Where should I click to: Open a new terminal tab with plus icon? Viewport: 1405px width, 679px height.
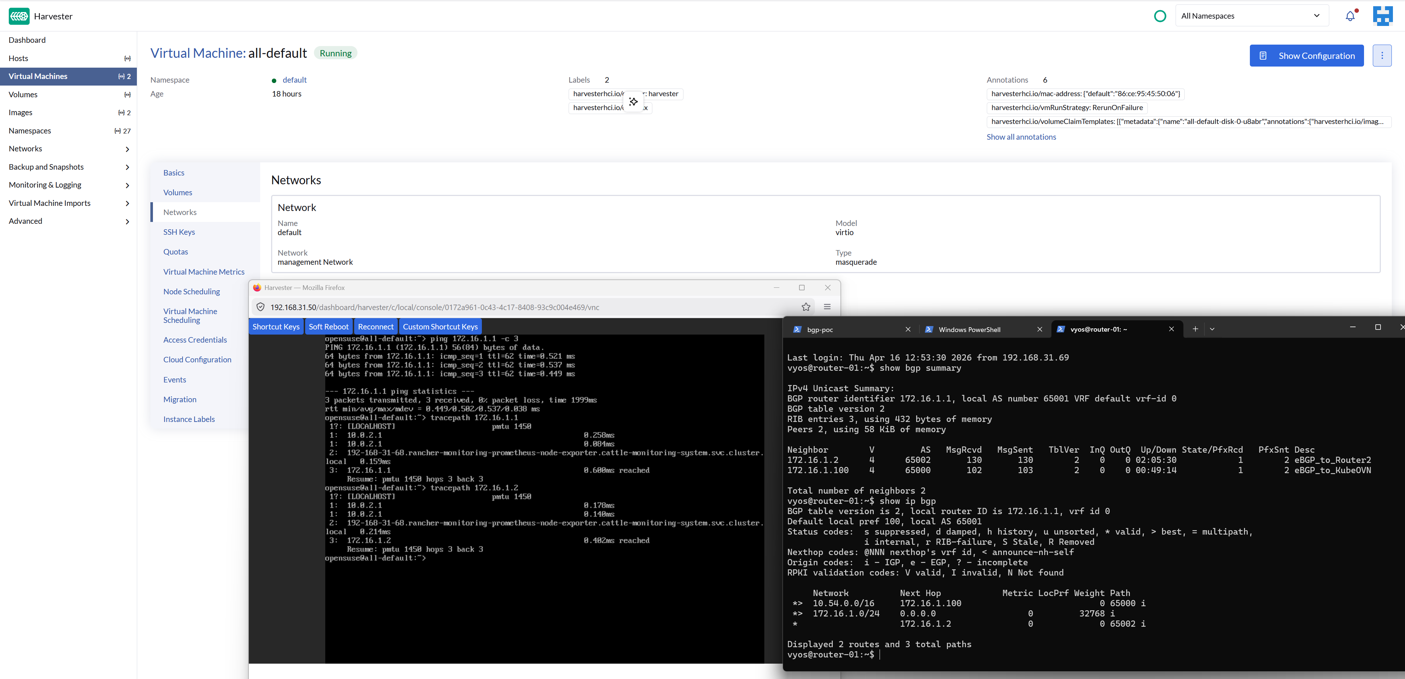click(x=1195, y=329)
